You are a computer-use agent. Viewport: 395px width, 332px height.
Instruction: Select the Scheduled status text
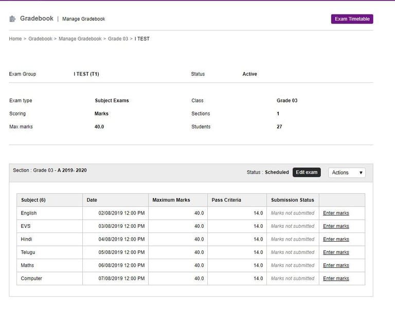point(277,172)
